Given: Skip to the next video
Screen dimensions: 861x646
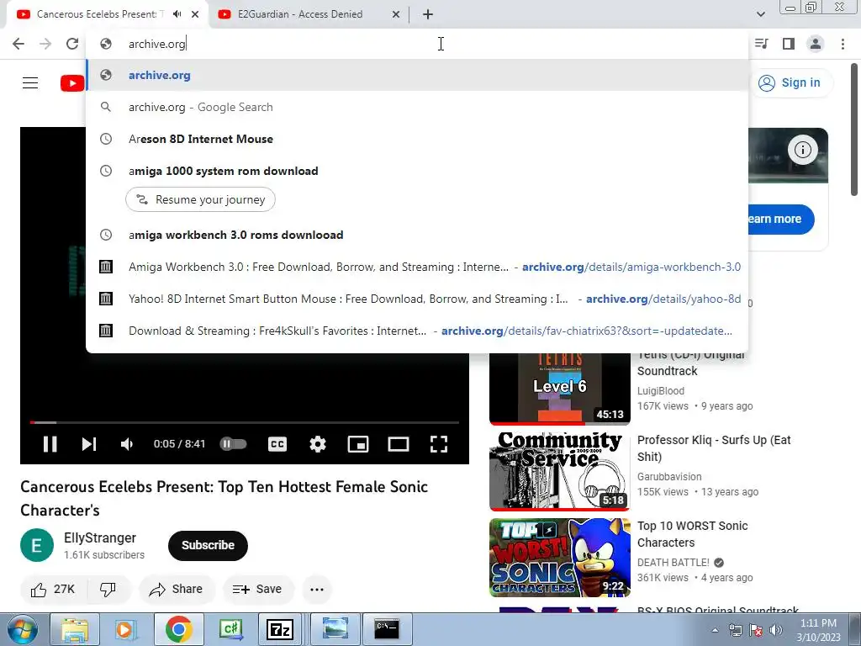Looking at the screenshot, I should [x=89, y=444].
